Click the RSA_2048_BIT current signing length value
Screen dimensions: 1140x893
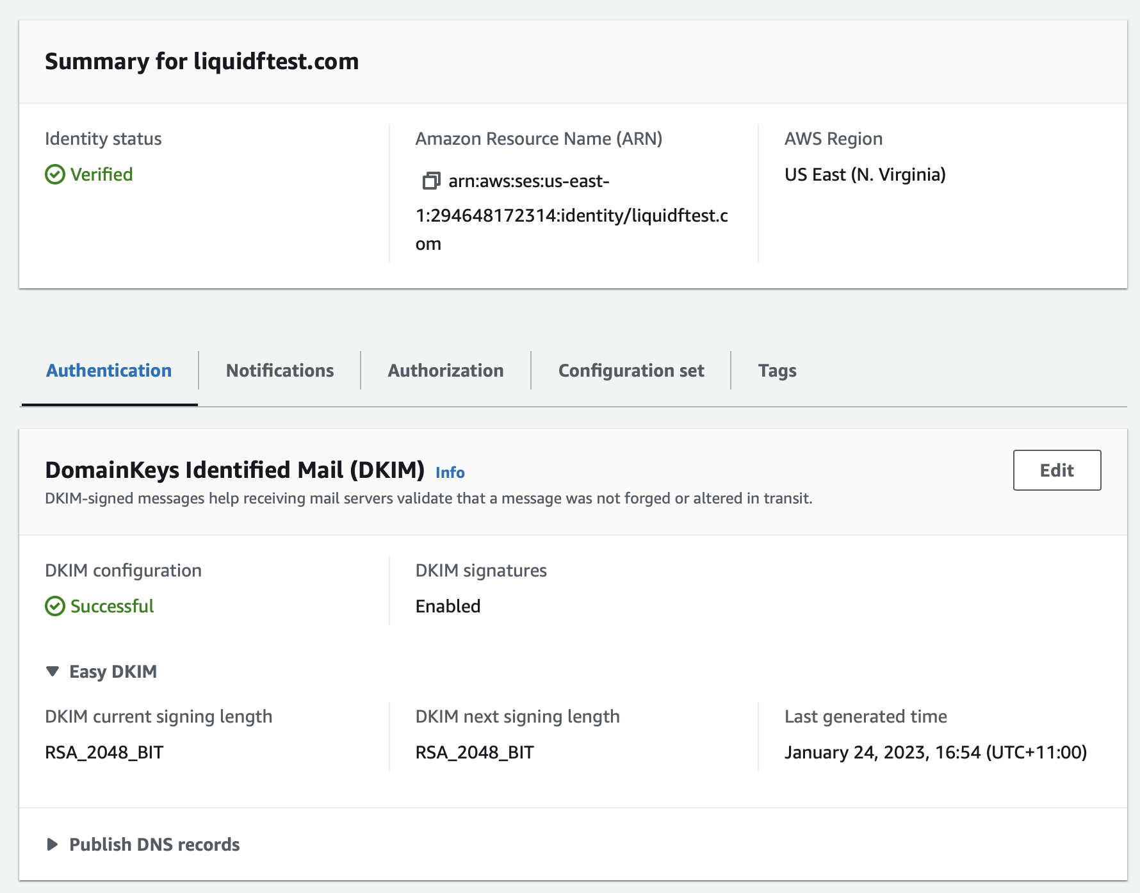tap(103, 752)
